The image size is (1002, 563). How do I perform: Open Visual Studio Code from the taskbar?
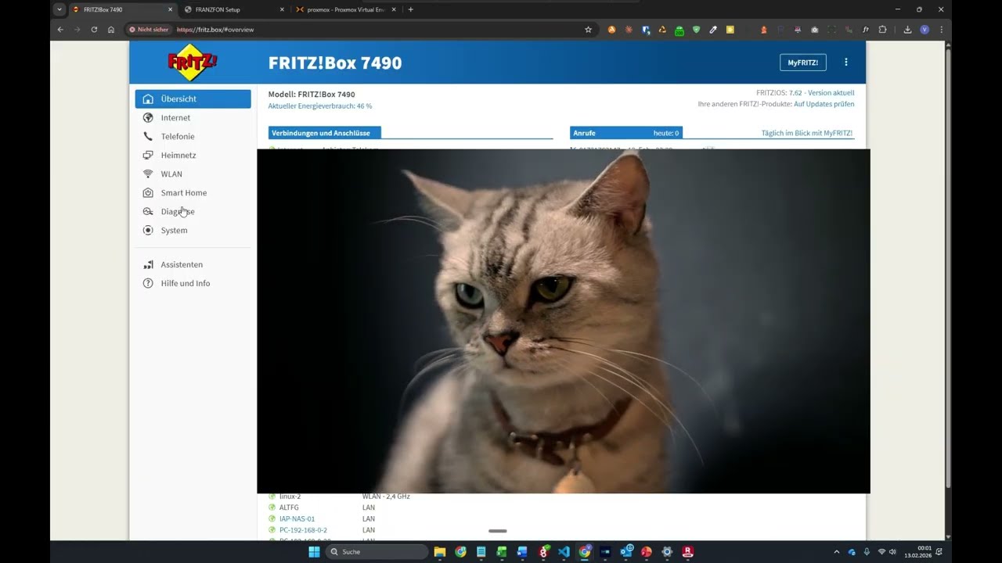coord(564,552)
